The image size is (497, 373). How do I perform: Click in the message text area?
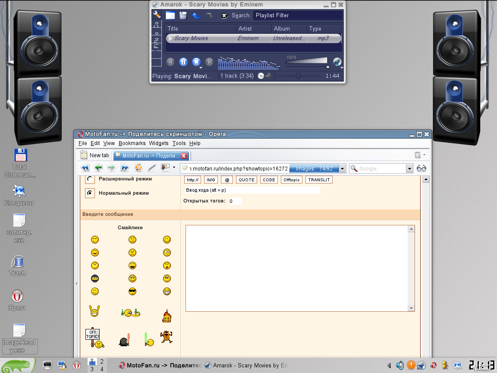297,268
